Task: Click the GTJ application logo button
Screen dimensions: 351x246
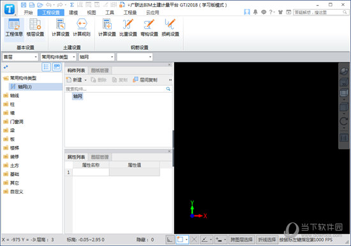Action: [x=10, y=9]
